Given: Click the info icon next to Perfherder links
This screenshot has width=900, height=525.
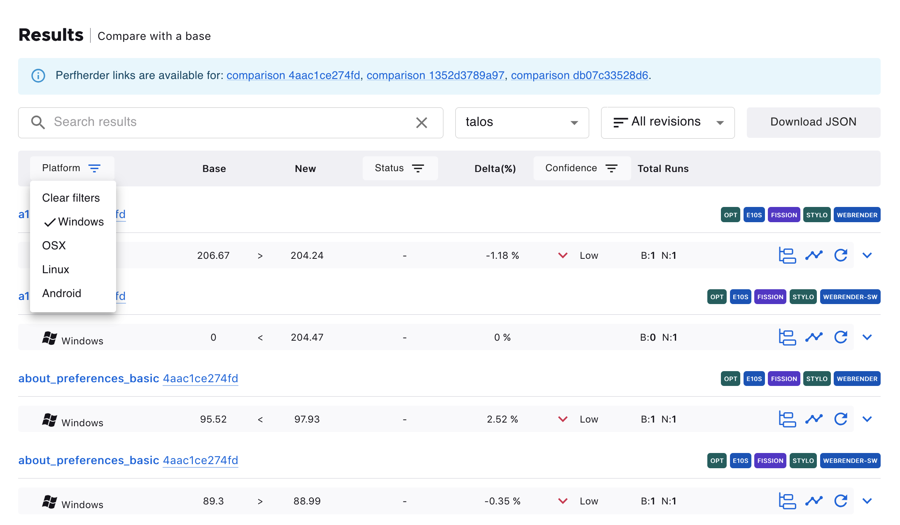Looking at the screenshot, I should [38, 76].
